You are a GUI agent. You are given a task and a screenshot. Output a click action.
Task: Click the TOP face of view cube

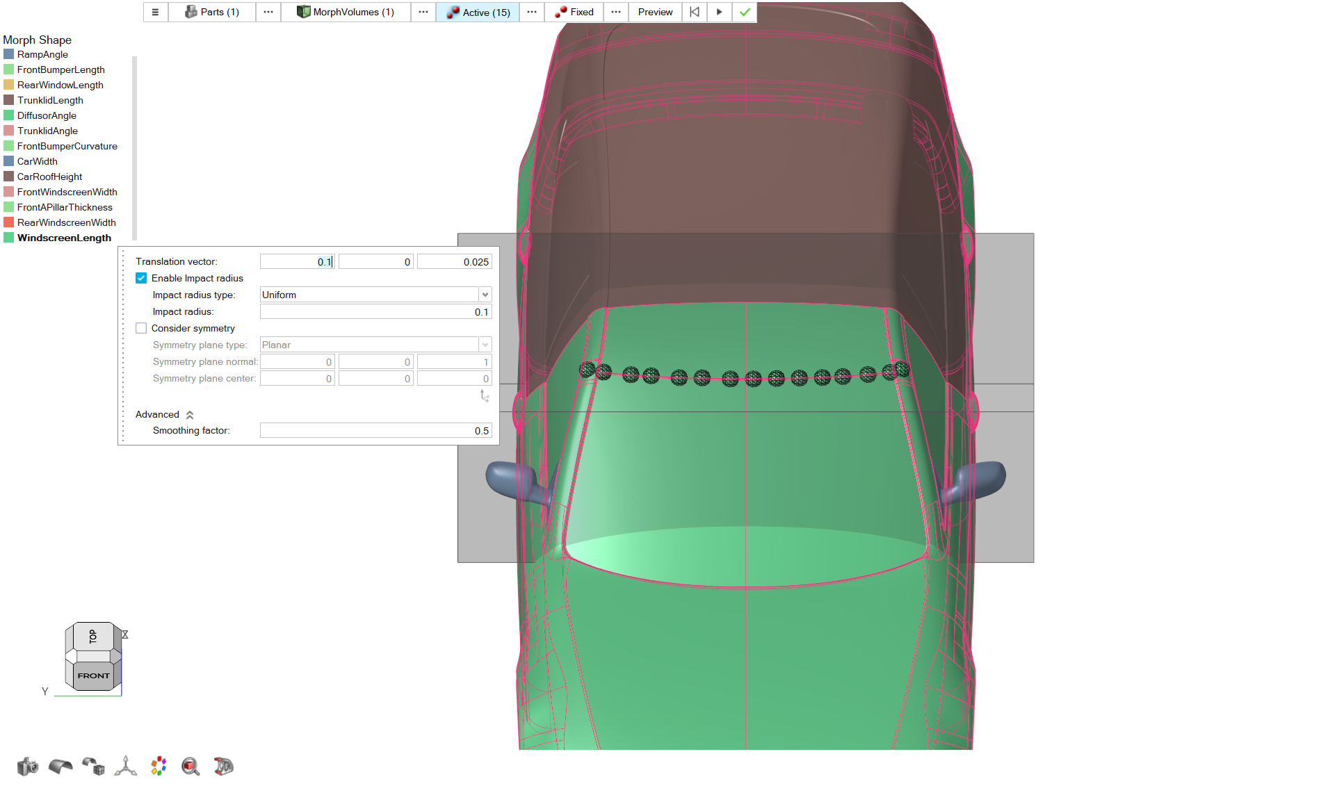pyautogui.click(x=92, y=636)
